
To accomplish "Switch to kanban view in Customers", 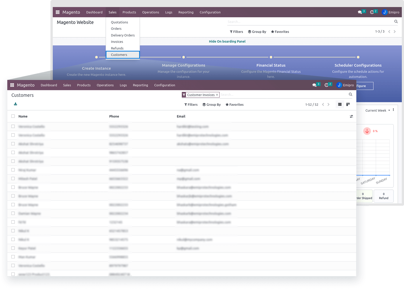I will coord(348,104).
